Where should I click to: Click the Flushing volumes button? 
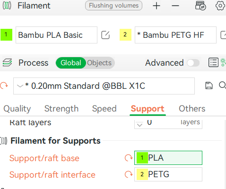(113, 6)
